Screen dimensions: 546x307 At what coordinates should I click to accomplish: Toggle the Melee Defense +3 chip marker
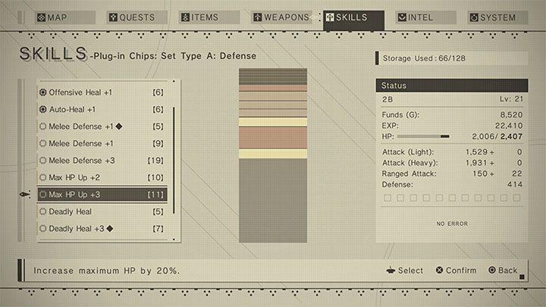(43, 161)
